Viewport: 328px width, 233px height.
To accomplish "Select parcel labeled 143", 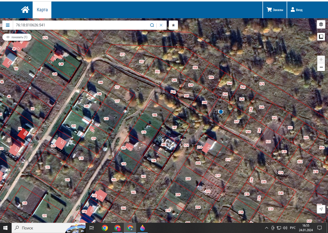I will pos(68,180).
